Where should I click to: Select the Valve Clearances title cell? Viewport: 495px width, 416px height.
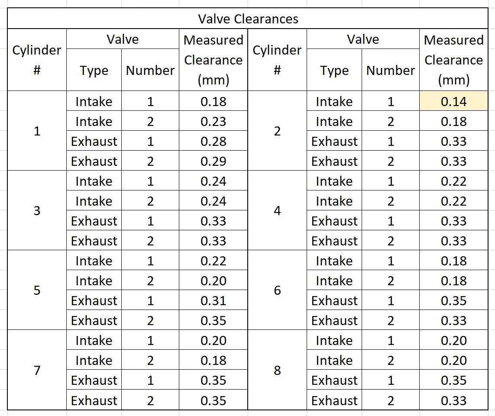pos(248,19)
